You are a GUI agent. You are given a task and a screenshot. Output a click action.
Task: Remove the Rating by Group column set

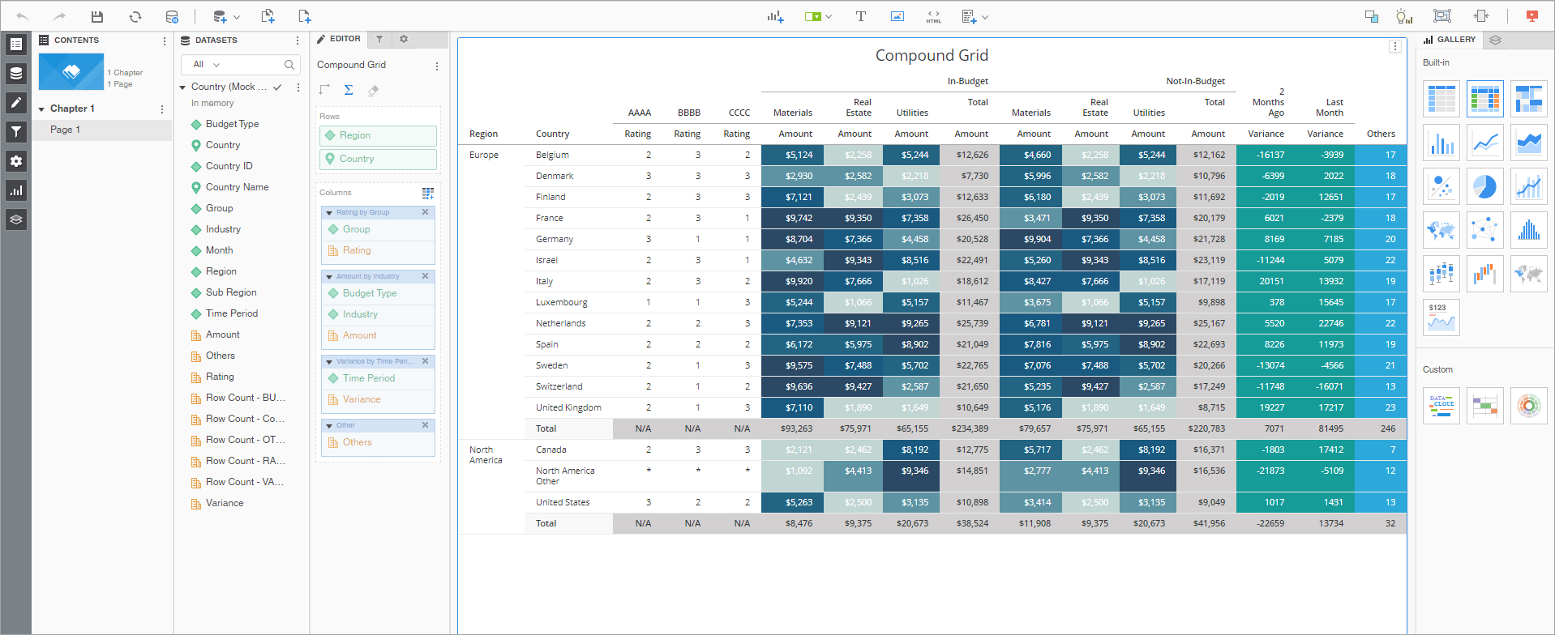(x=425, y=212)
